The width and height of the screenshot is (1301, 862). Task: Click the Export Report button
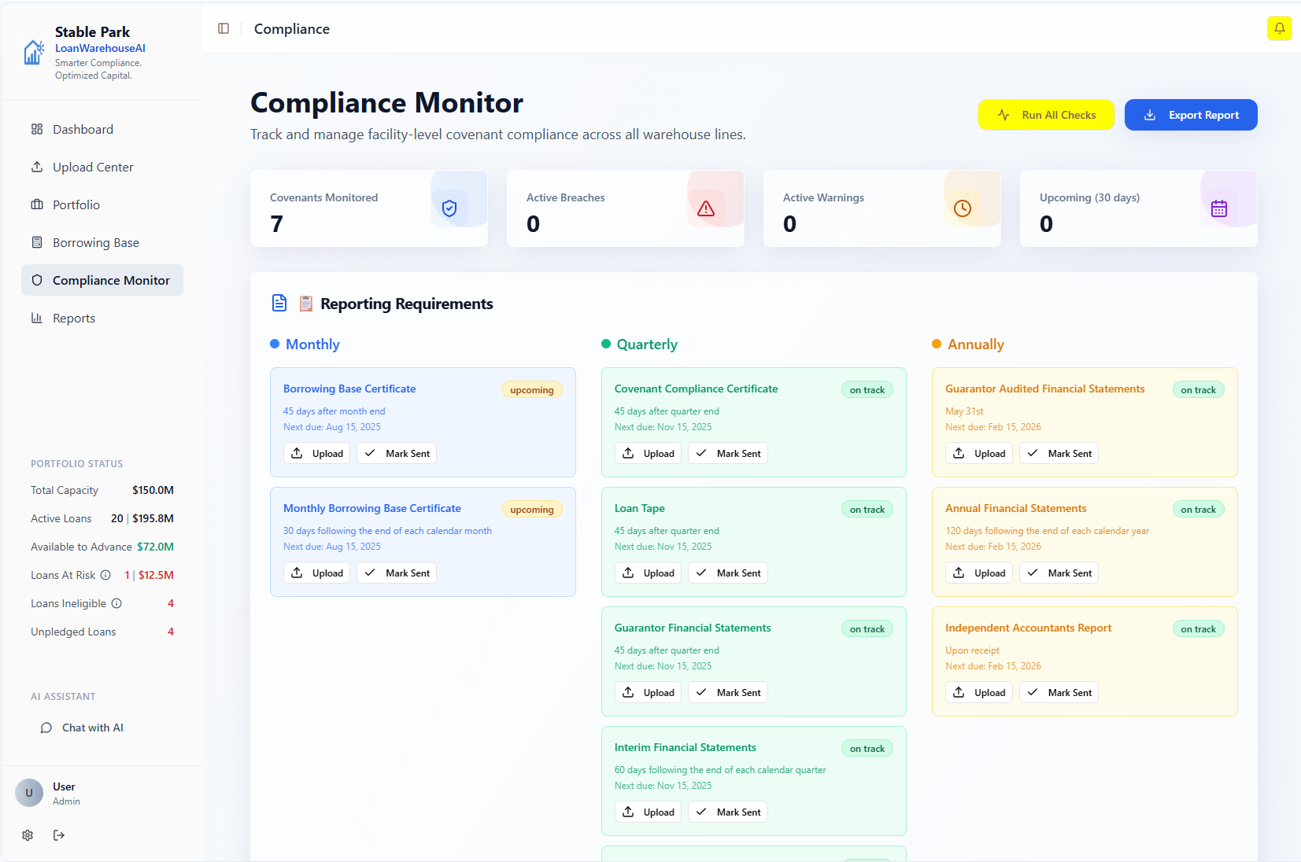1191,115
